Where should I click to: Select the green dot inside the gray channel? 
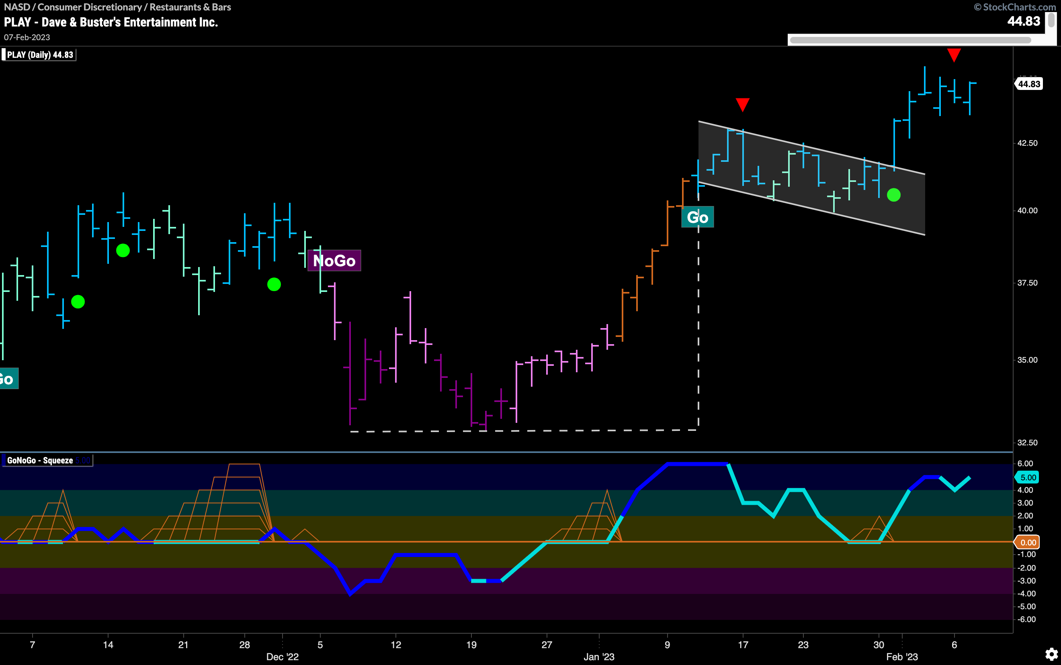pos(894,195)
